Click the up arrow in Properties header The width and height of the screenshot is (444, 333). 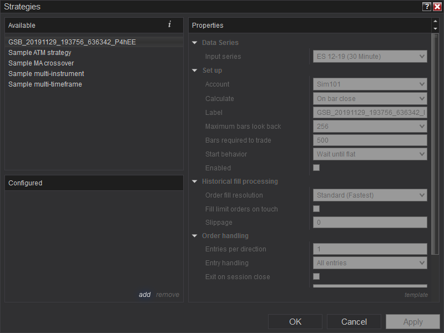435,22
